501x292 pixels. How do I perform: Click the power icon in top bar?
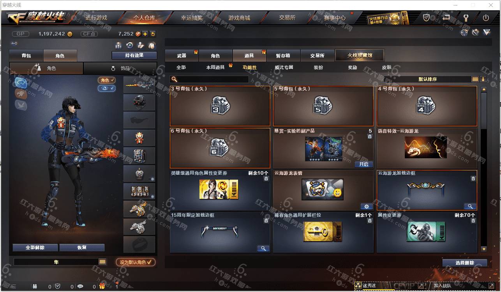(x=486, y=18)
